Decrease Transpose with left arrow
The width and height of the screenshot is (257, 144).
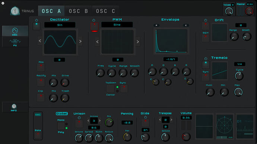[x=160, y=120]
